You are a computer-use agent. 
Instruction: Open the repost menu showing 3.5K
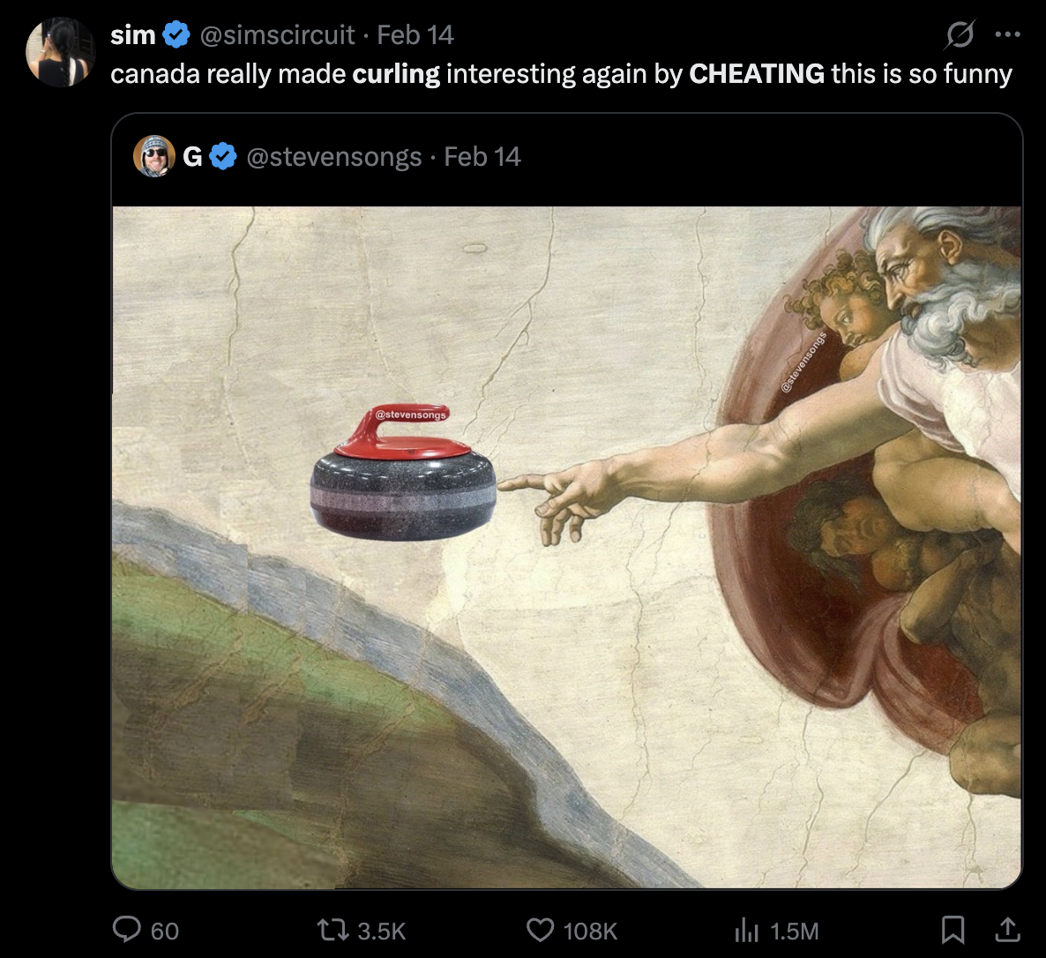click(333, 930)
